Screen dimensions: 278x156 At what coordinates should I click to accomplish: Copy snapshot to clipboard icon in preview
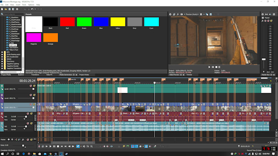click(x=207, y=14)
